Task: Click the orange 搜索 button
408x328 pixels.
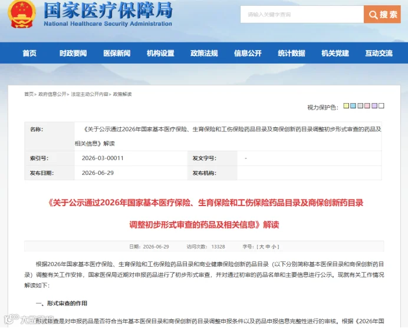Action: tap(382, 14)
